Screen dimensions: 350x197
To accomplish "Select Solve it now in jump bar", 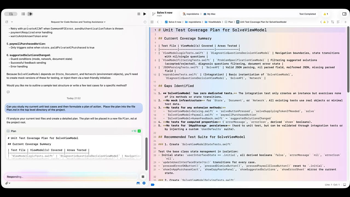I will point(173,22).
